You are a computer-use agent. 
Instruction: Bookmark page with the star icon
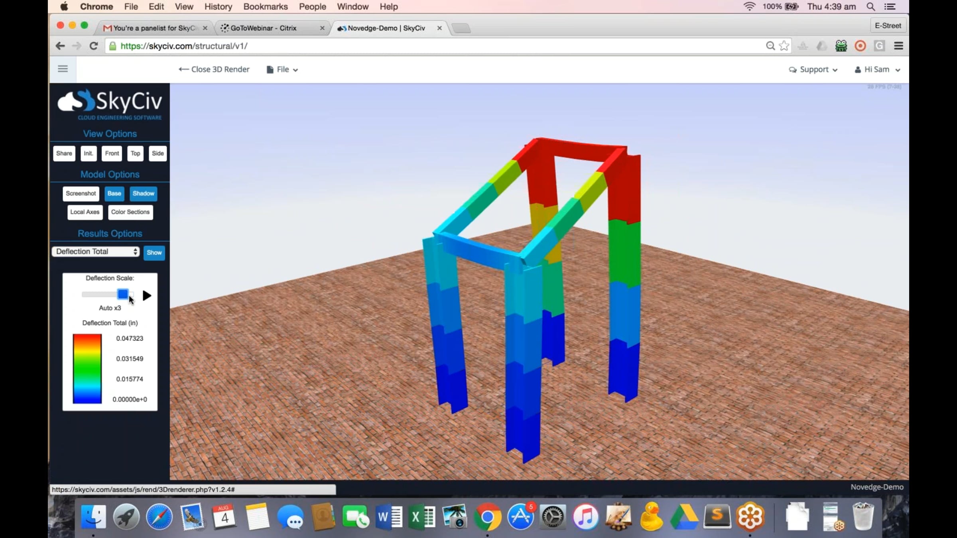pyautogui.click(x=784, y=46)
